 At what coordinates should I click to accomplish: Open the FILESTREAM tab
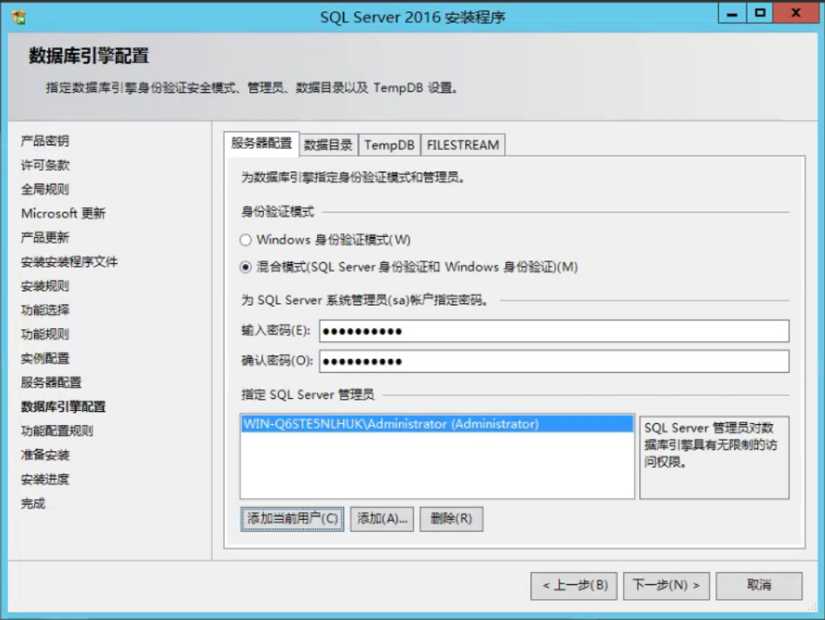click(x=463, y=145)
